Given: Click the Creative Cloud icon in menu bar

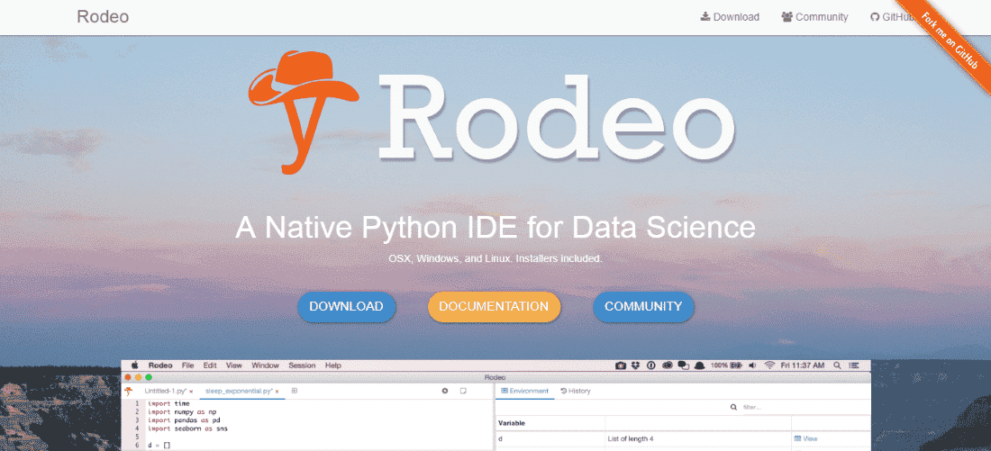Looking at the screenshot, I should tap(668, 365).
